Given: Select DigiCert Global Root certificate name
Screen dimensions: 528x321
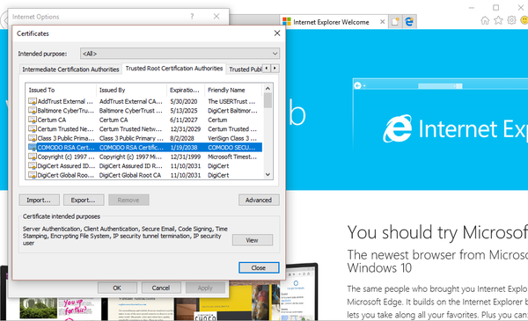Looking at the screenshot, I should pos(66,175).
